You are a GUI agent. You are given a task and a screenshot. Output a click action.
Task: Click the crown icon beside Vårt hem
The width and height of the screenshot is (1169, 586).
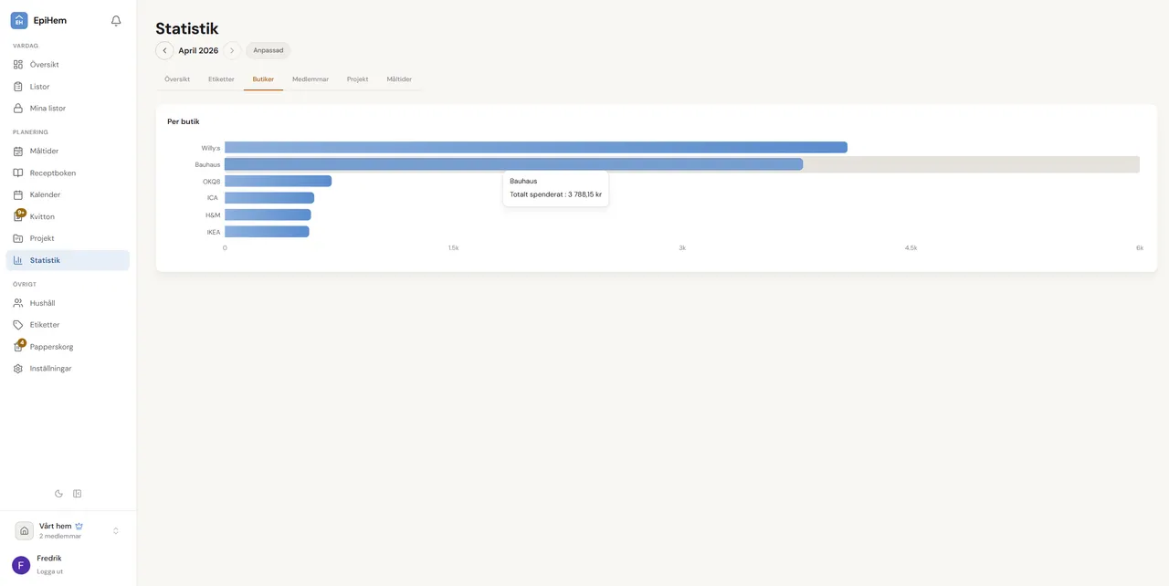pyautogui.click(x=79, y=526)
